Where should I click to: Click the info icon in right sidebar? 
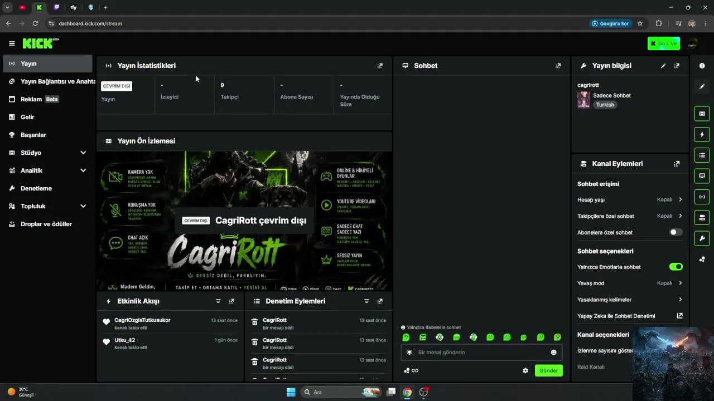(702, 66)
